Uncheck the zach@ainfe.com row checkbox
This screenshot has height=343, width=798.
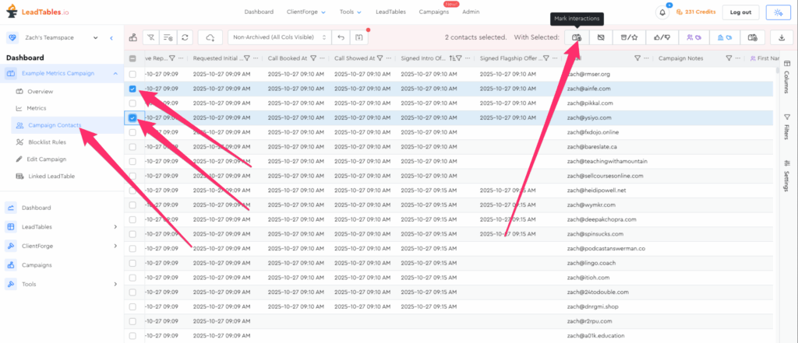[x=132, y=89]
